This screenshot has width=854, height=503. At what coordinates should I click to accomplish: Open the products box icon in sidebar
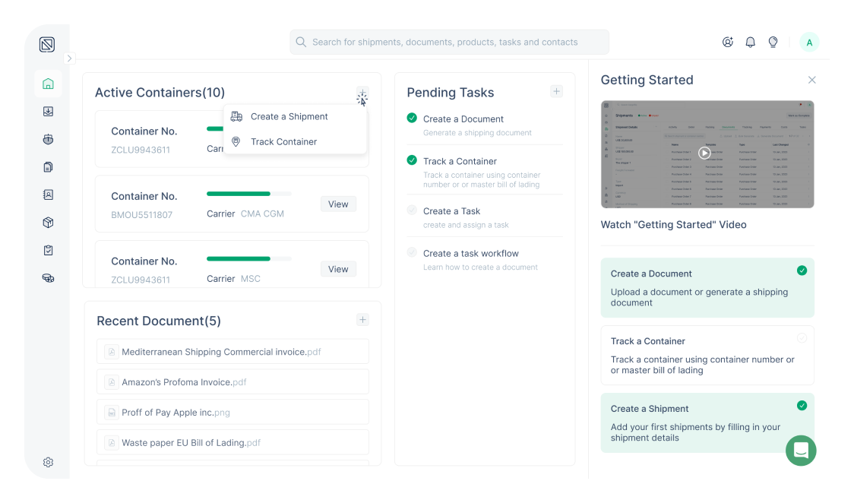tap(48, 223)
